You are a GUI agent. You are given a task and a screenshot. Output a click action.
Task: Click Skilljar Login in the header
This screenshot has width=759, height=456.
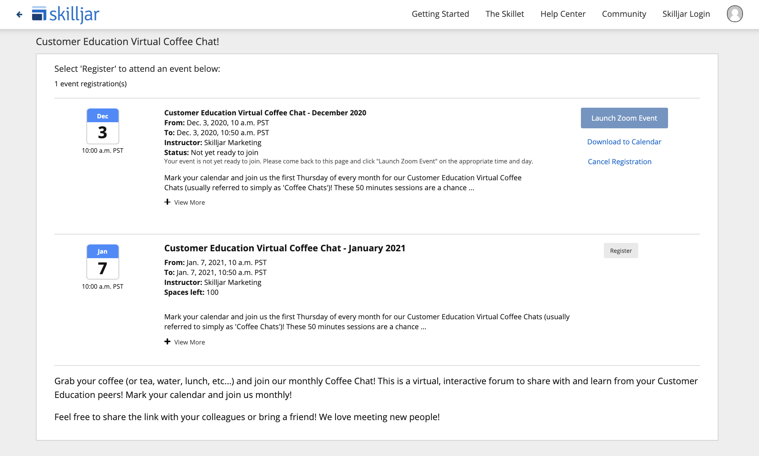point(686,14)
